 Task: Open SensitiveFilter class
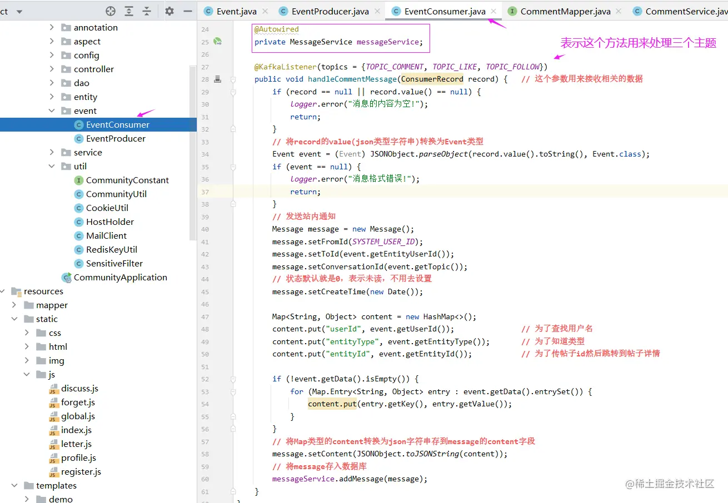(x=114, y=263)
